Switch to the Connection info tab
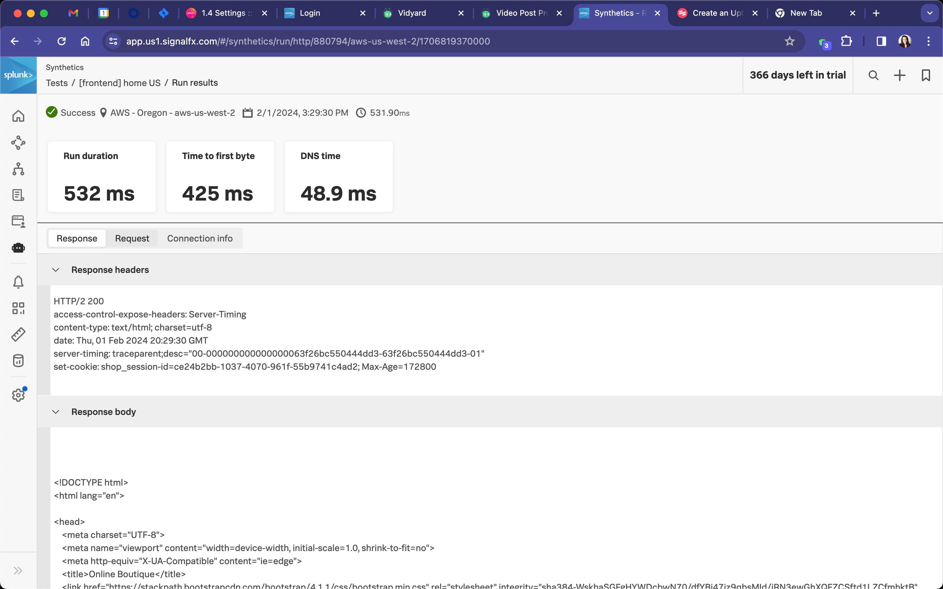Screen dimensions: 943x589 (x=200, y=239)
